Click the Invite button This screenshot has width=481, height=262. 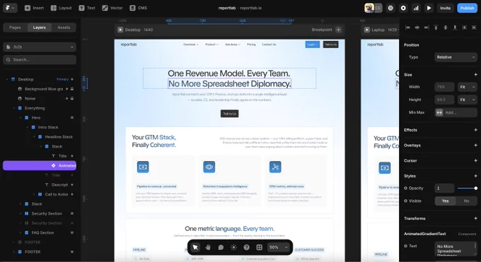pyautogui.click(x=446, y=8)
